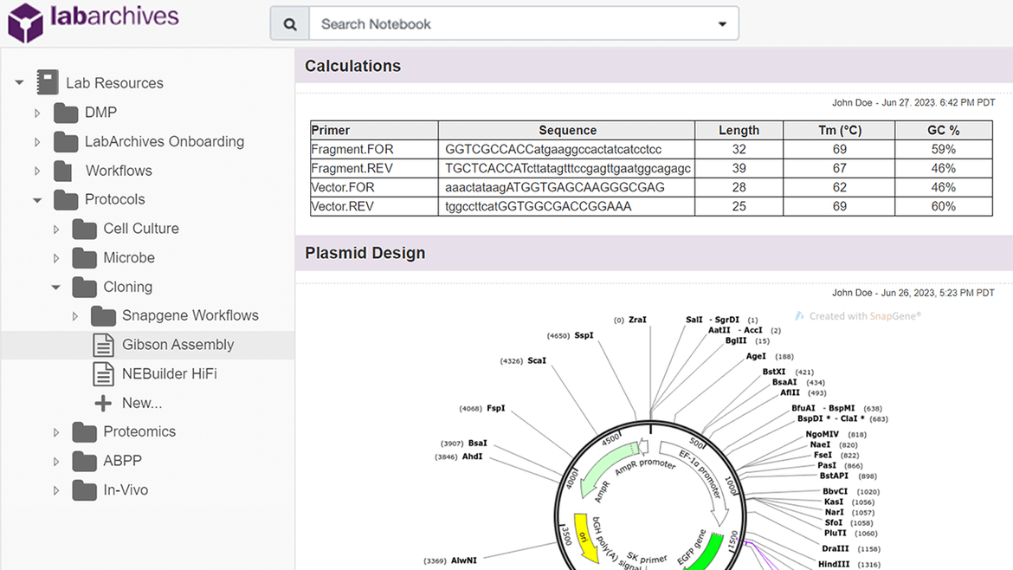The height and width of the screenshot is (570, 1013).
Task: Click the Snapgene Workflows folder icon
Action: pos(103,316)
